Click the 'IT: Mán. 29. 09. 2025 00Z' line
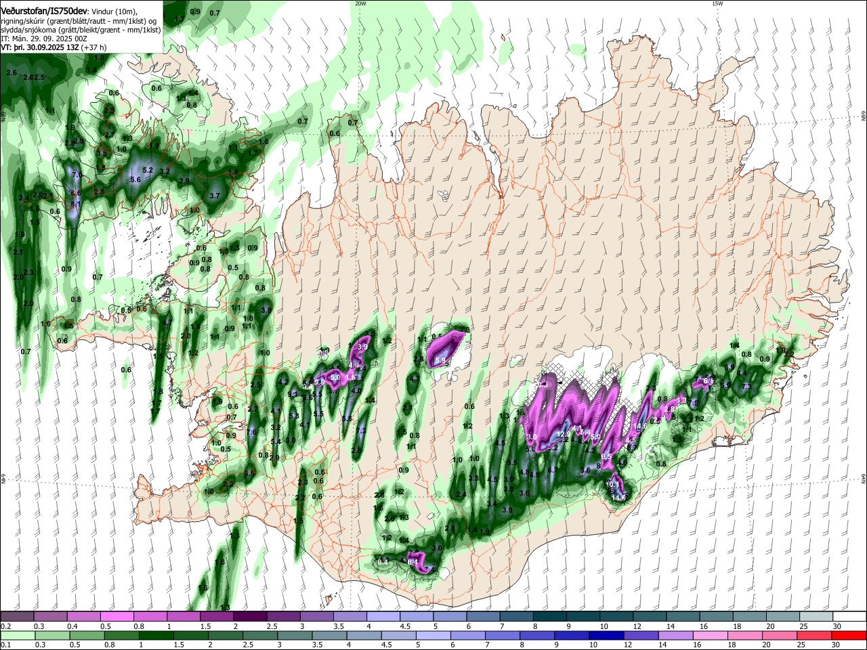The width and height of the screenshot is (867, 650). tap(44, 39)
